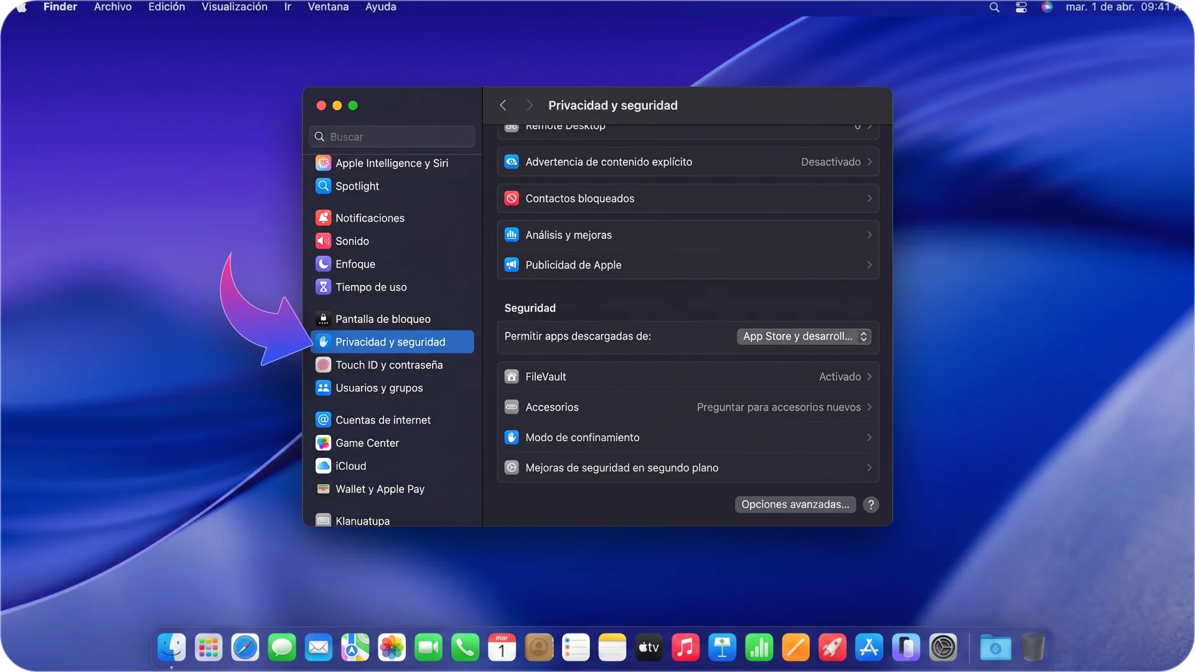1195x672 pixels.
Task: Open Photos app from the Dock
Action: point(392,648)
